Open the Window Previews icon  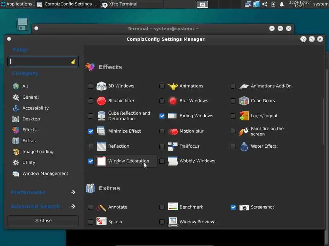(x=173, y=222)
